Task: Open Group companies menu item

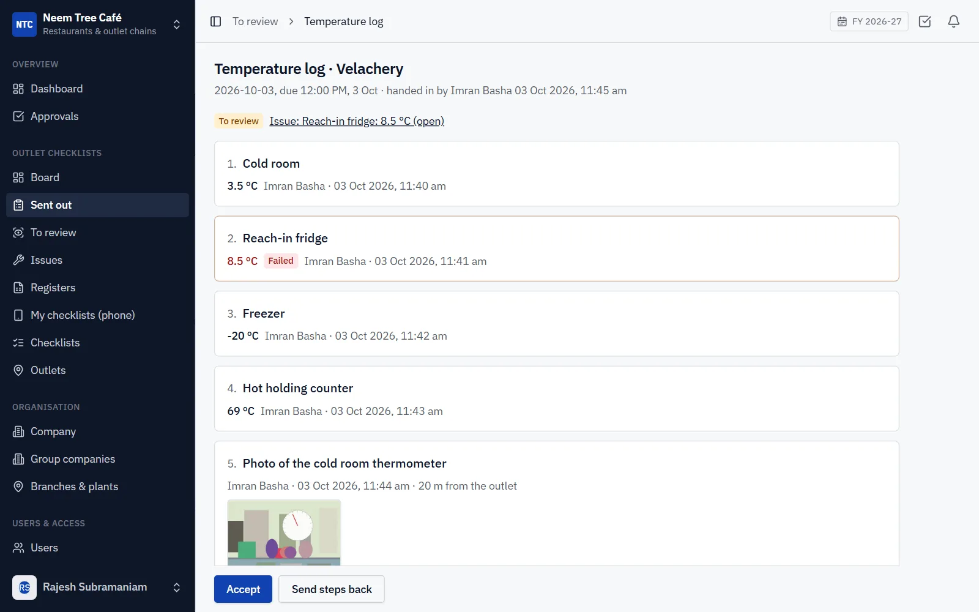Action: (x=97, y=459)
